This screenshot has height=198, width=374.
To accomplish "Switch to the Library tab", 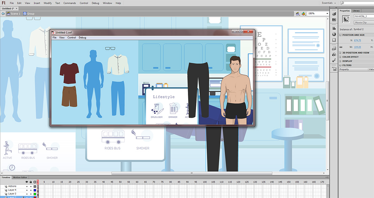I will tap(356, 11).
